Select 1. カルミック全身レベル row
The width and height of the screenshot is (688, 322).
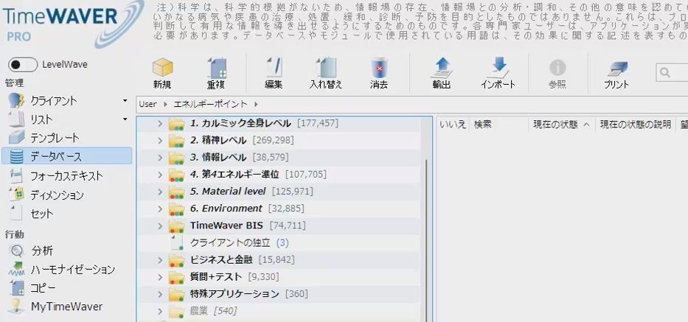tap(279, 124)
